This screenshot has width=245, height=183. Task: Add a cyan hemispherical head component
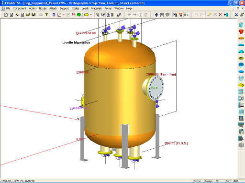(241, 51)
